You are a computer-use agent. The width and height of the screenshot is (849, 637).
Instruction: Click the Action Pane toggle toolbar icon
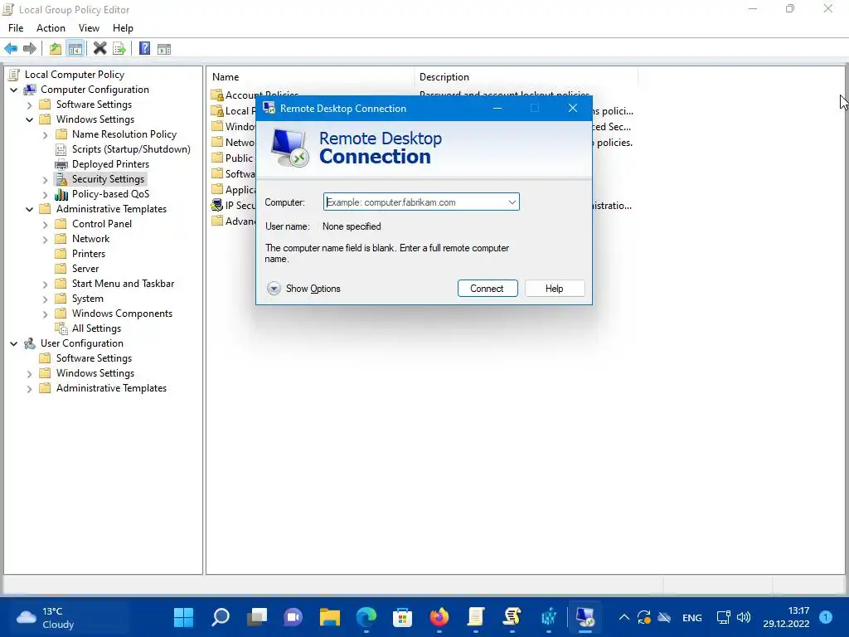tap(164, 49)
